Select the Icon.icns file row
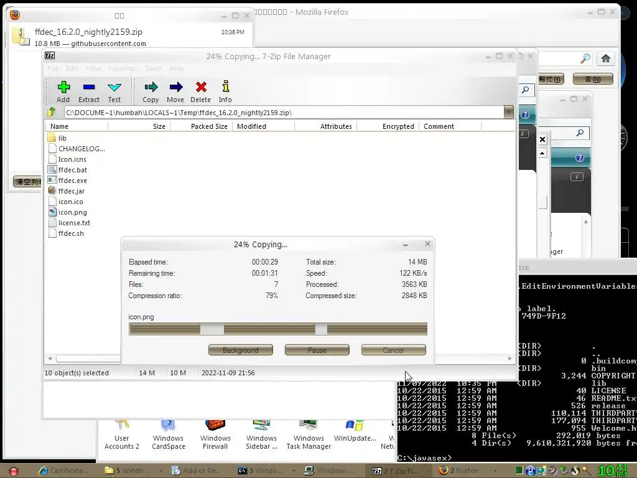Viewport: 637px width, 478px height. click(67, 159)
